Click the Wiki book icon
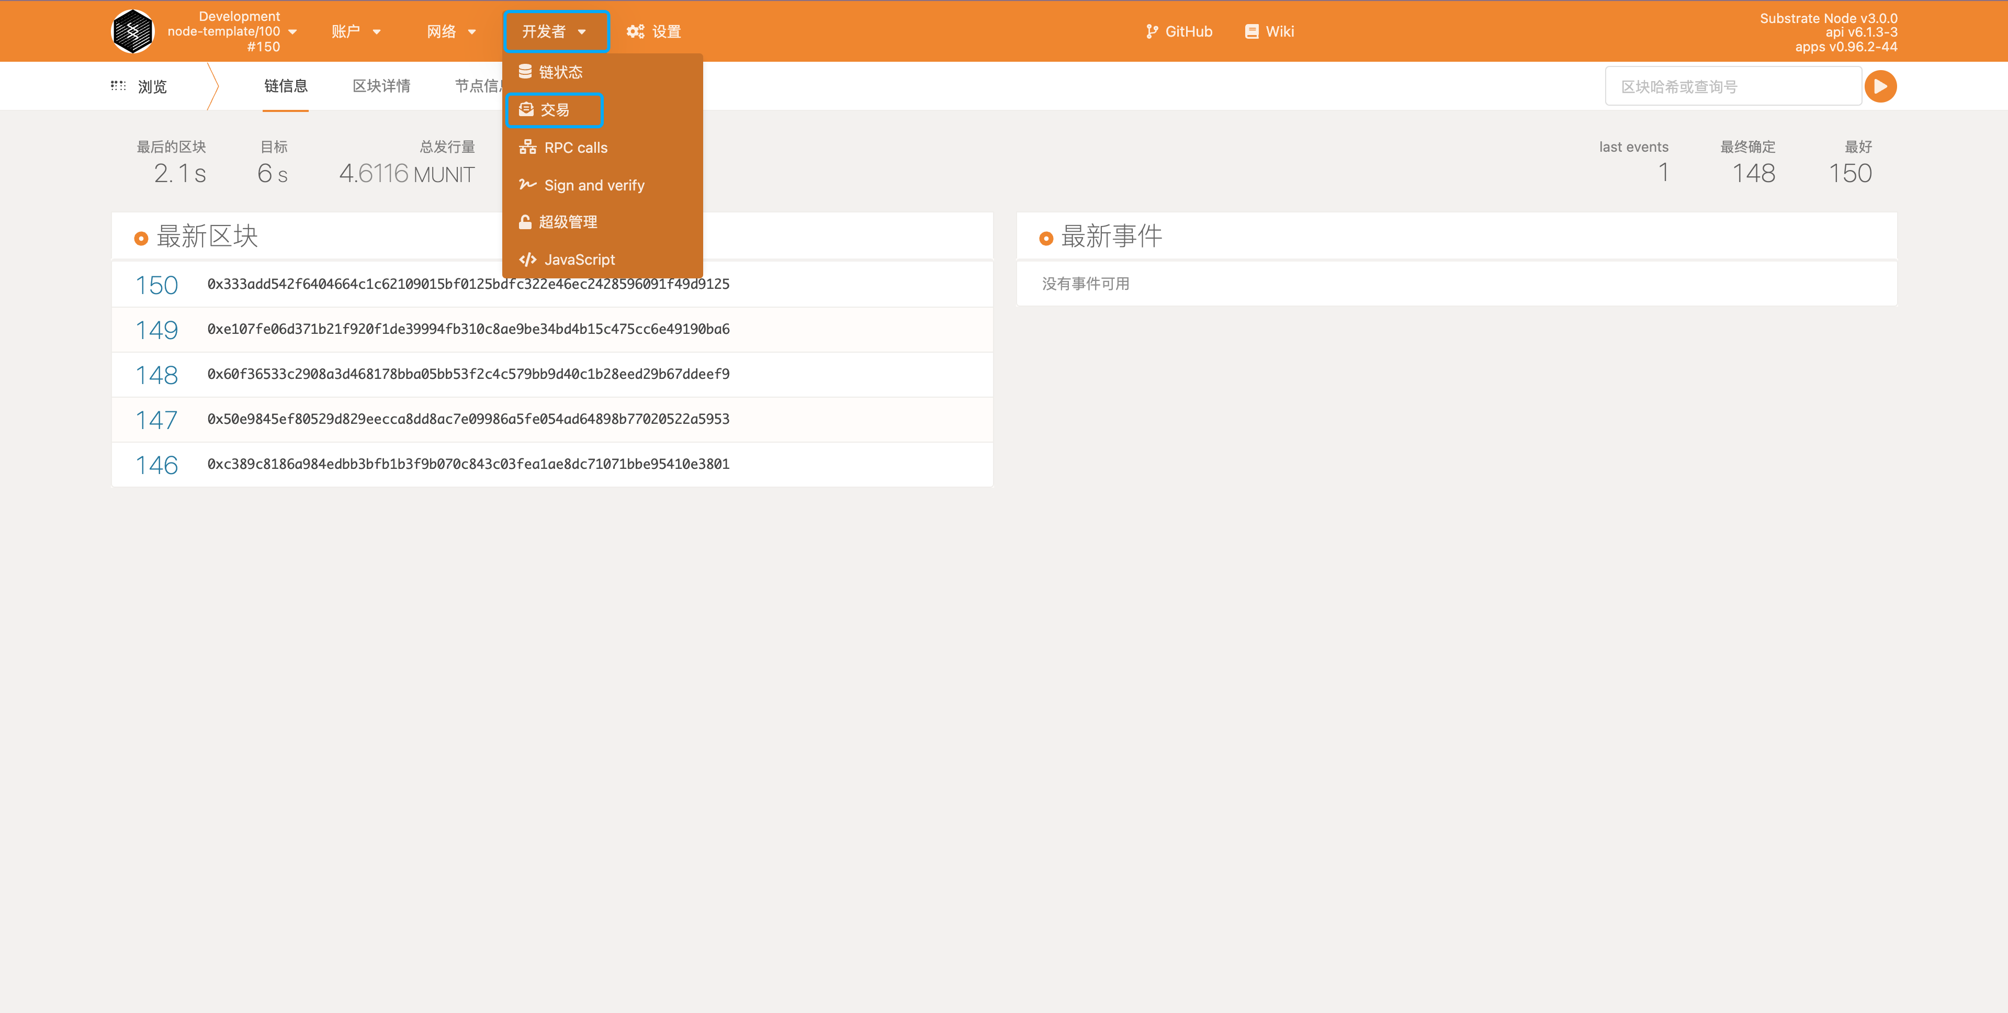This screenshot has height=1013, width=2008. coord(1251,31)
